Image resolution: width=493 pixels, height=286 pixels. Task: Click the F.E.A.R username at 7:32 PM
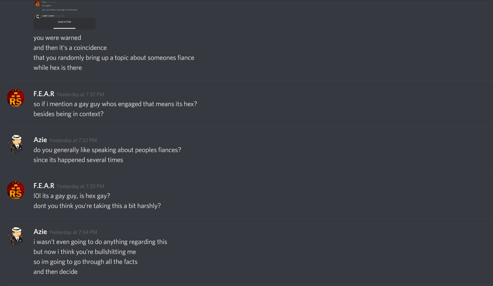pos(44,94)
